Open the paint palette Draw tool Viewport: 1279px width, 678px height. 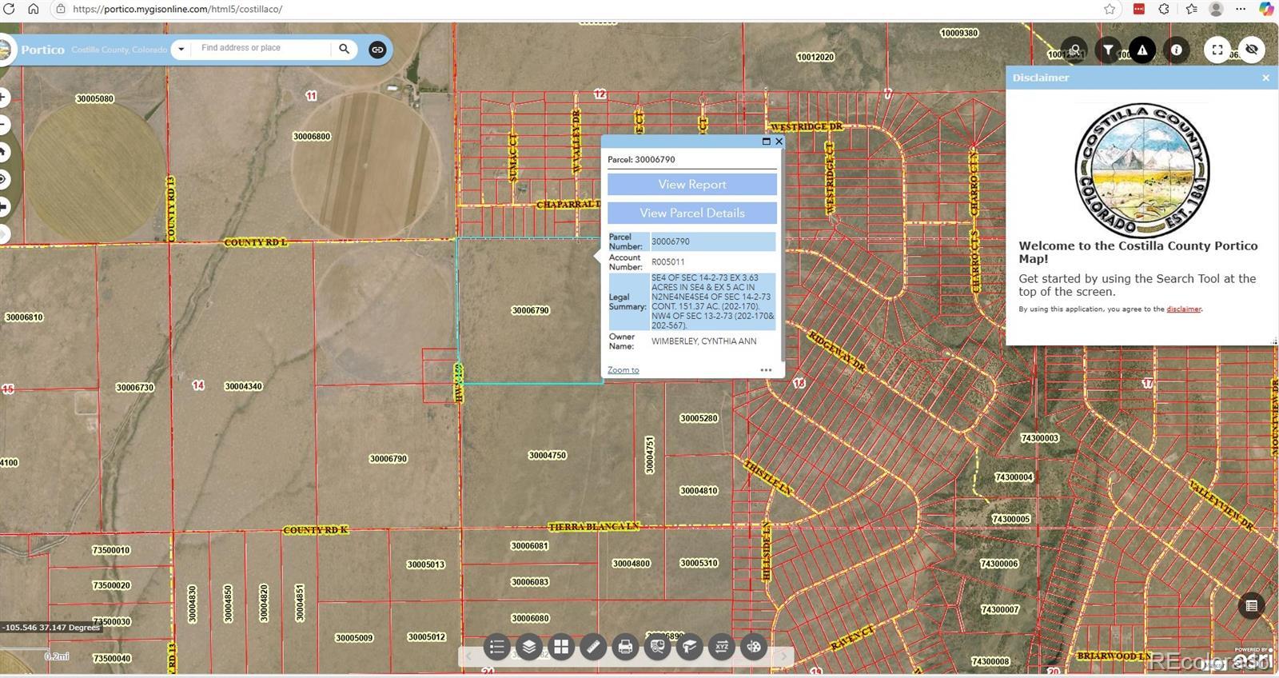pyautogui.click(x=754, y=647)
